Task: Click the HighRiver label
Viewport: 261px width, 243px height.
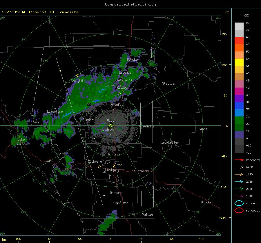Action: [x=120, y=203]
